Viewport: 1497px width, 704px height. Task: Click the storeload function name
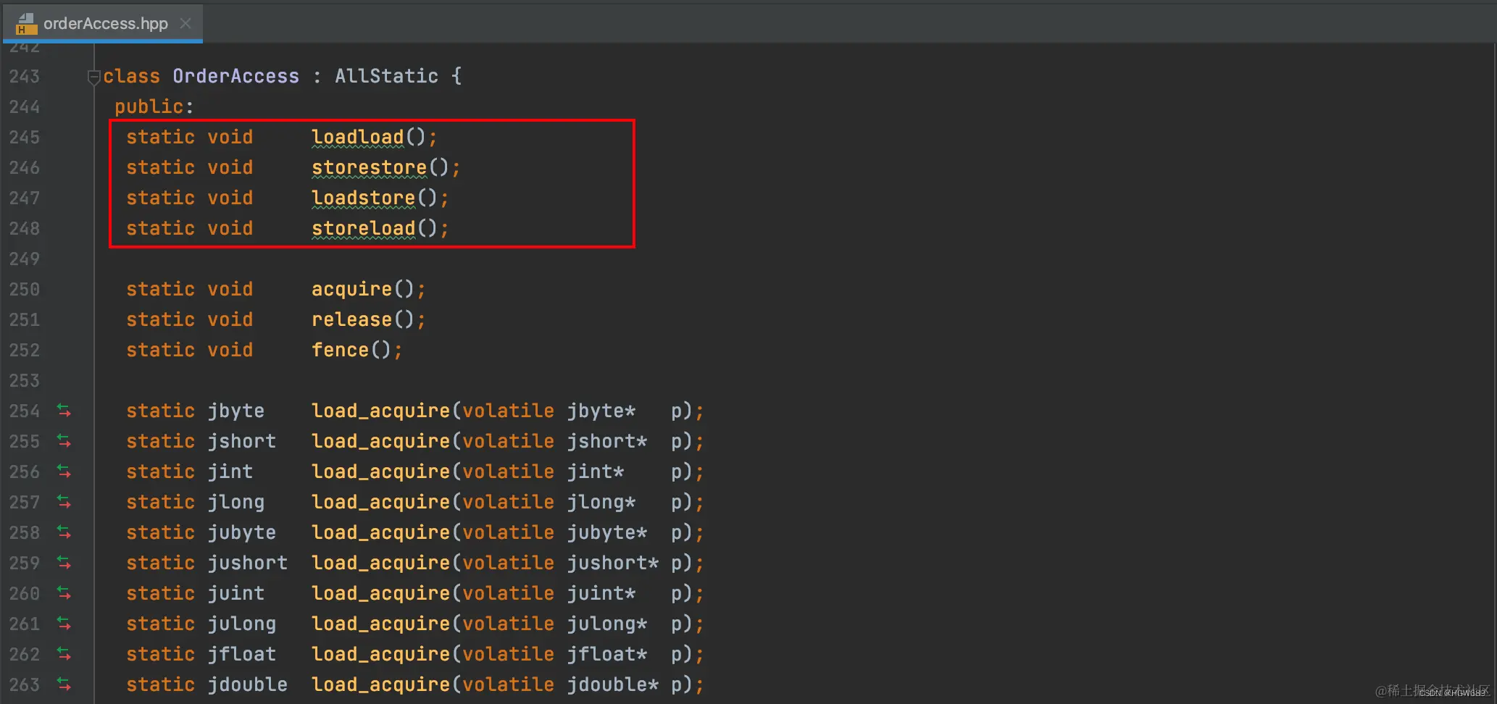pos(364,228)
